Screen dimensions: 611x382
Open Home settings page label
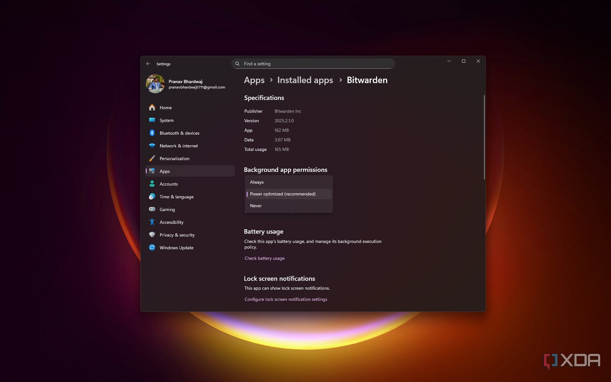pos(165,108)
